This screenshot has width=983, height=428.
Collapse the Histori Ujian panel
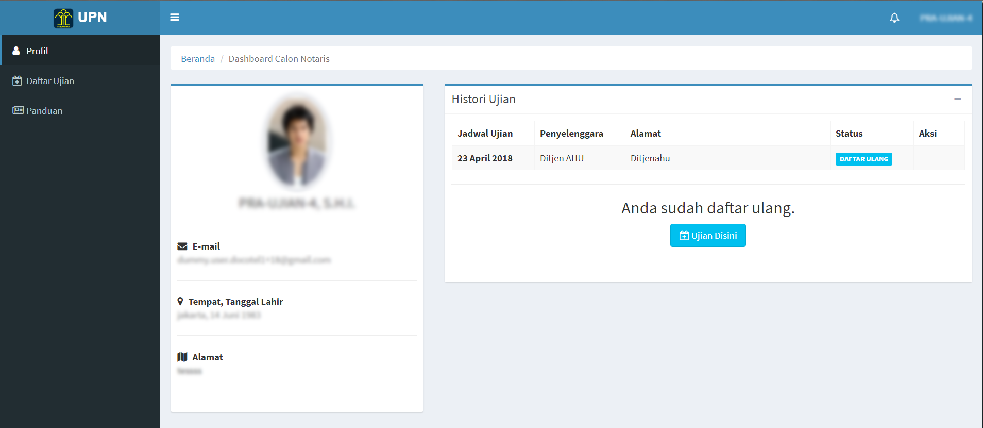point(957,99)
